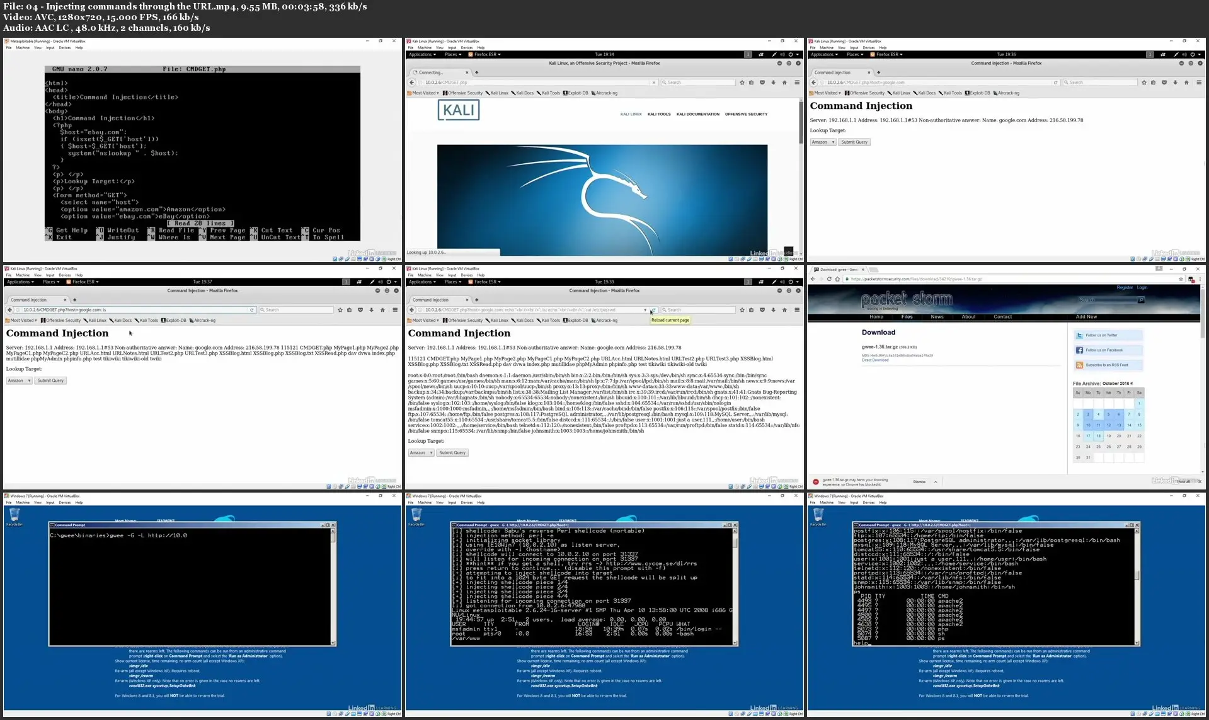Click workspace switcher 1 in Tue 19:39 Kali panel
Viewport: 1209px width, 720px height.
(748, 282)
